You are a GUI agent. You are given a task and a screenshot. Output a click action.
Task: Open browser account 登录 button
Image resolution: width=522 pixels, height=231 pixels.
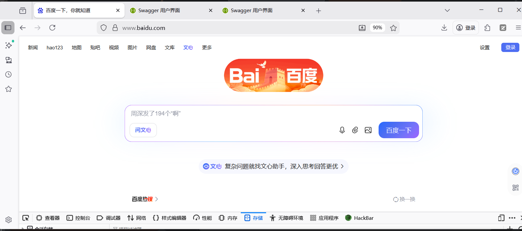[x=466, y=28]
